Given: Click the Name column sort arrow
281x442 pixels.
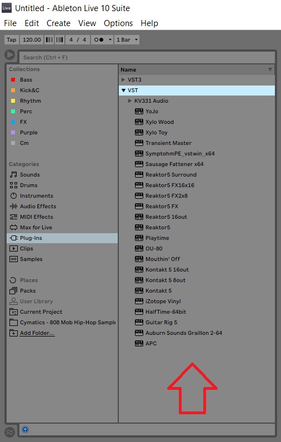Looking at the screenshot, I should point(270,69).
